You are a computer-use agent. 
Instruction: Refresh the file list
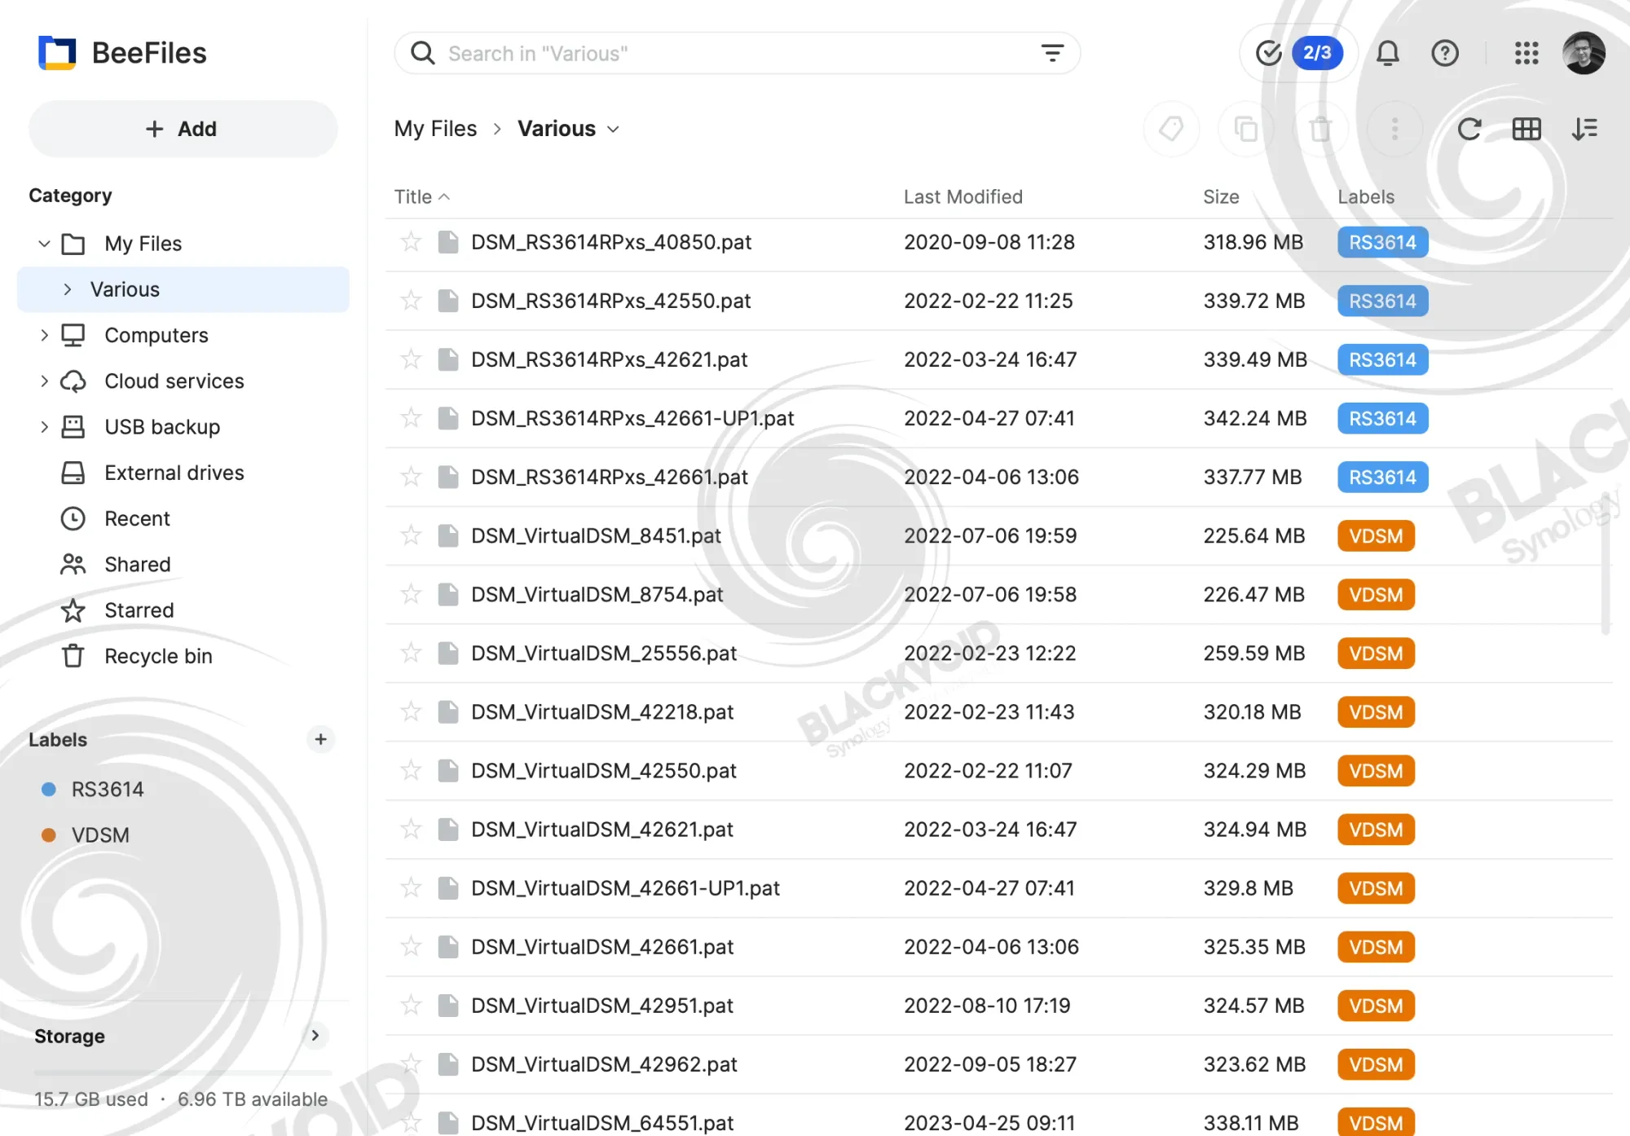pos(1469,129)
